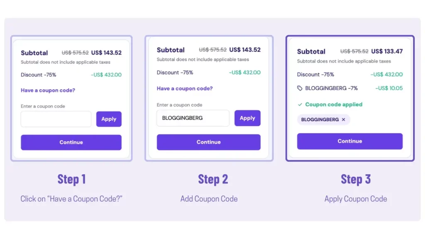The width and height of the screenshot is (425, 239).
Task: Open the Have a coupon code link in Step 1
Action: click(48, 90)
